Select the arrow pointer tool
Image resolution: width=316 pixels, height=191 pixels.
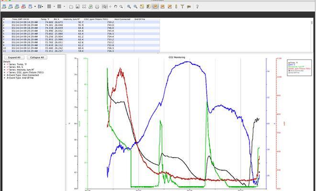(105, 7)
